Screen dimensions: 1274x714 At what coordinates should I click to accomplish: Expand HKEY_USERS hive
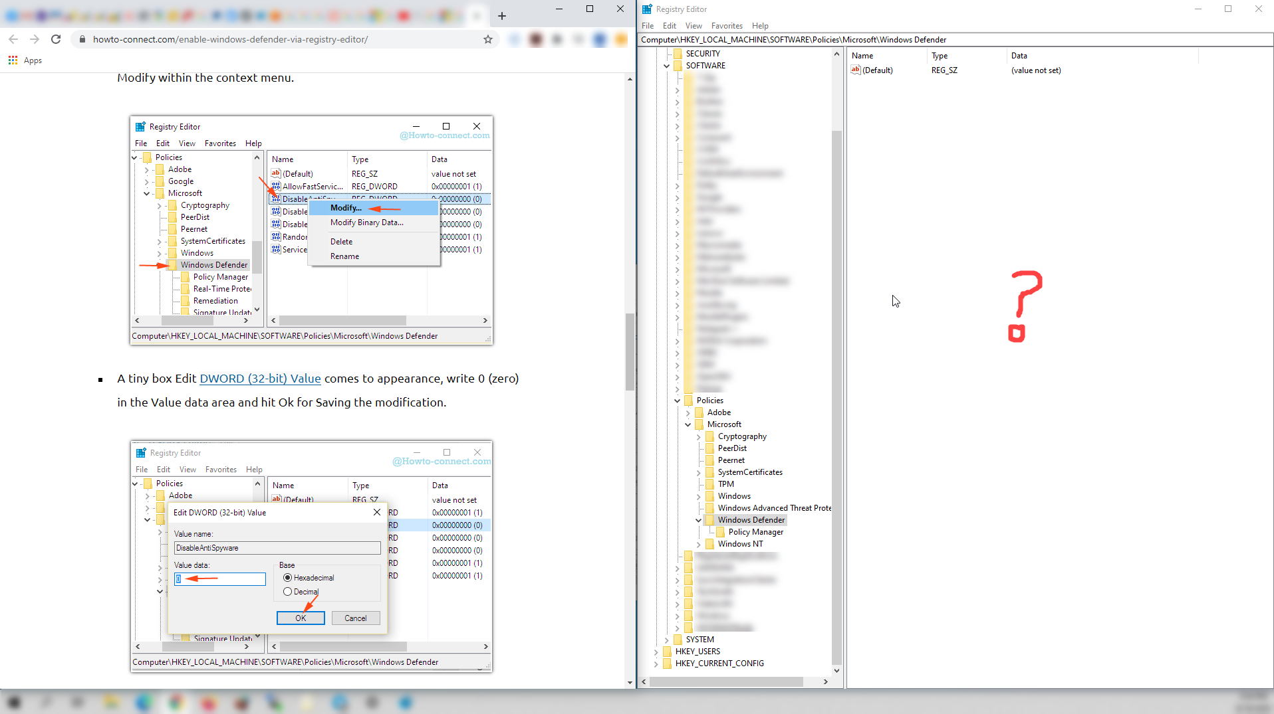pyautogui.click(x=656, y=652)
